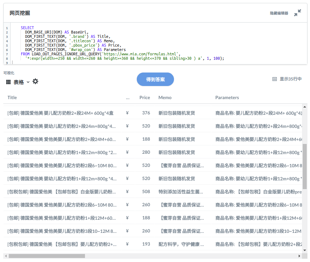Click the Memo column header
This screenshot has width=310, height=262.
(165, 97)
